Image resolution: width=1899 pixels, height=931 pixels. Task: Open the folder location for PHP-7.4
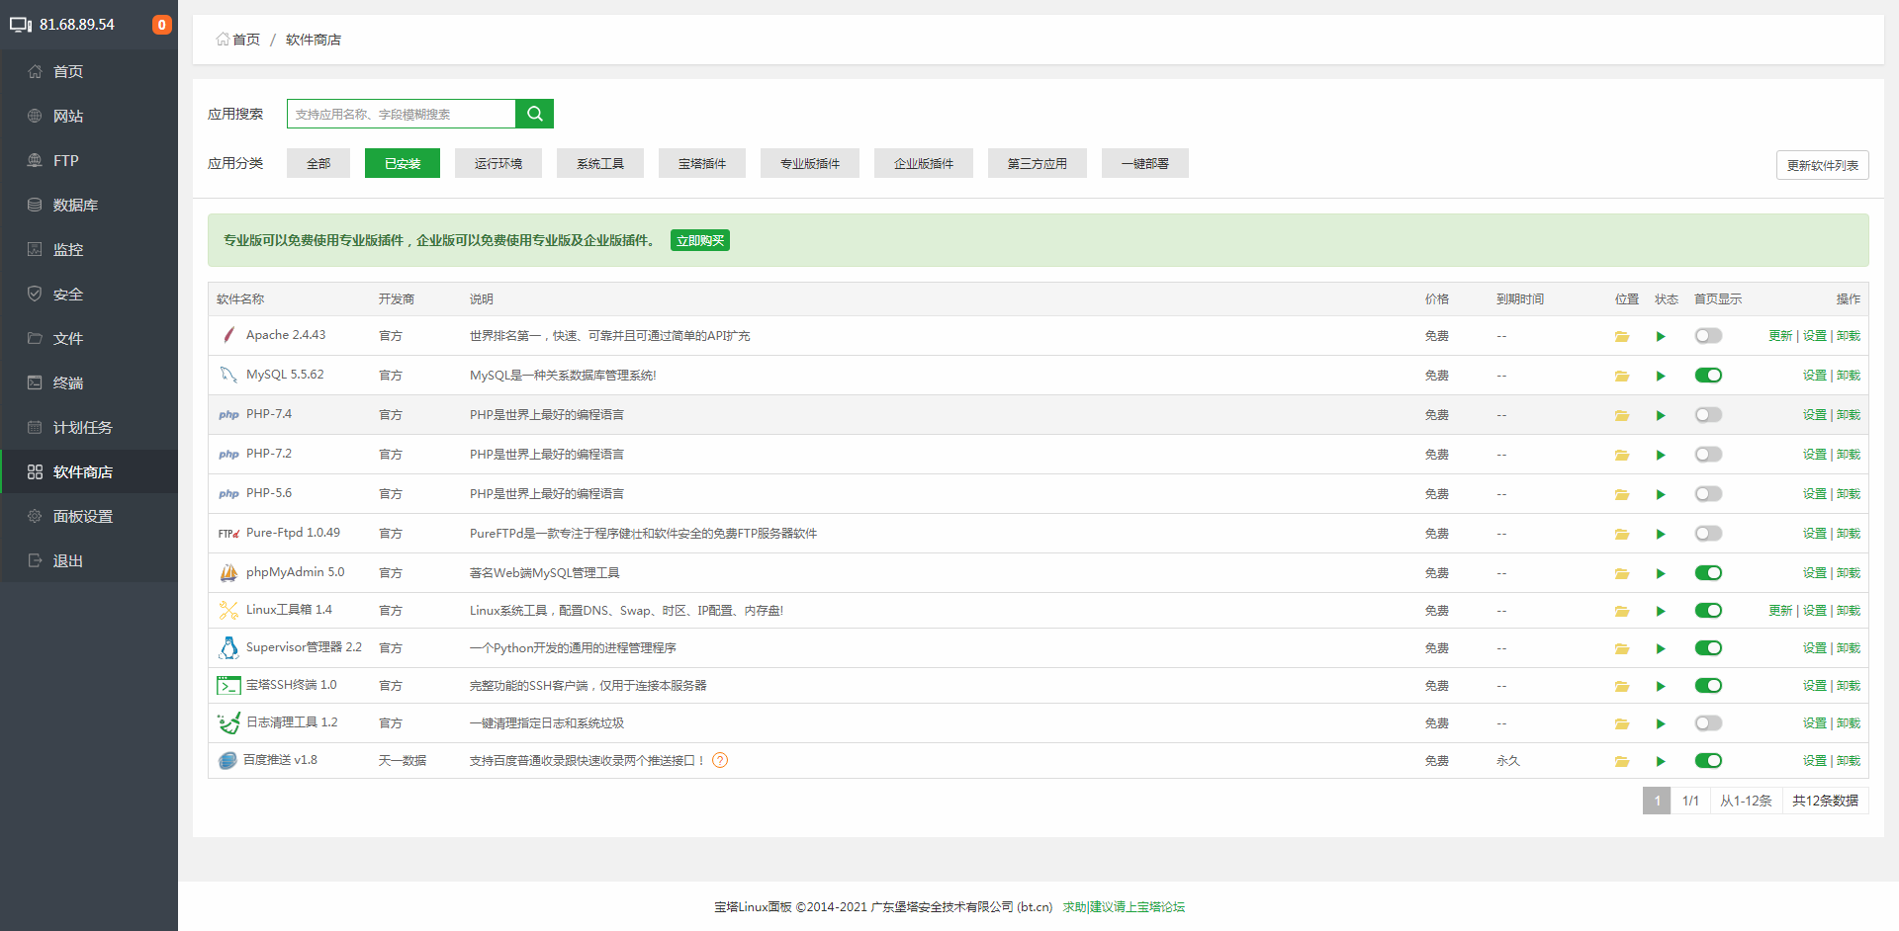tap(1622, 416)
